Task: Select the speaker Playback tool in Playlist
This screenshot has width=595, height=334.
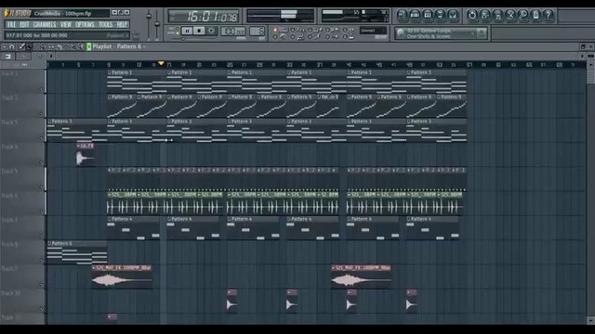Action: [81, 46]
